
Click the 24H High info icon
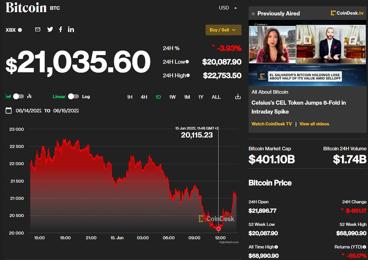188,75
